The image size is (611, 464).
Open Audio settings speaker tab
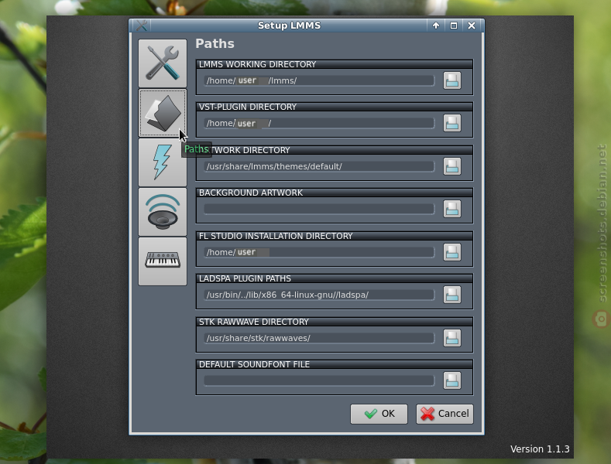point(163,212)
